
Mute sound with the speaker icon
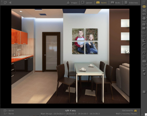point(10,3)
